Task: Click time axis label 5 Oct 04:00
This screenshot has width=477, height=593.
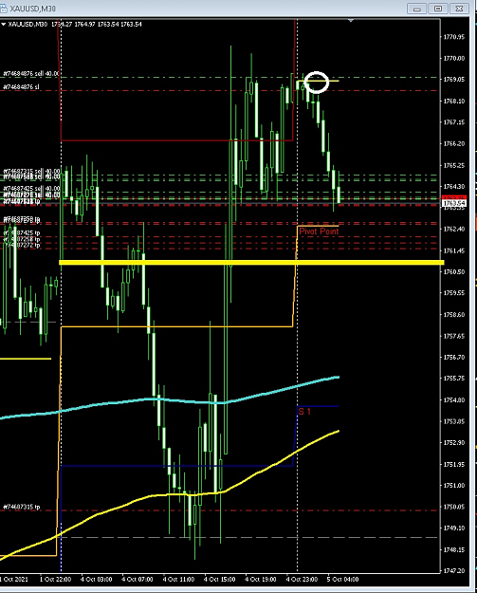Action: pos(342,579)
